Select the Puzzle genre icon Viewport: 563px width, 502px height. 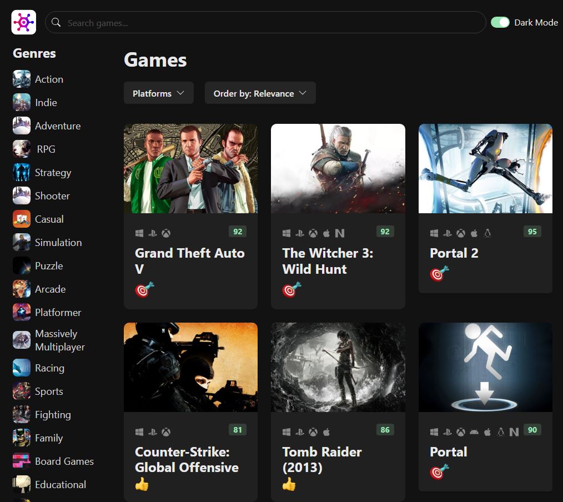(x=22, y=266)
